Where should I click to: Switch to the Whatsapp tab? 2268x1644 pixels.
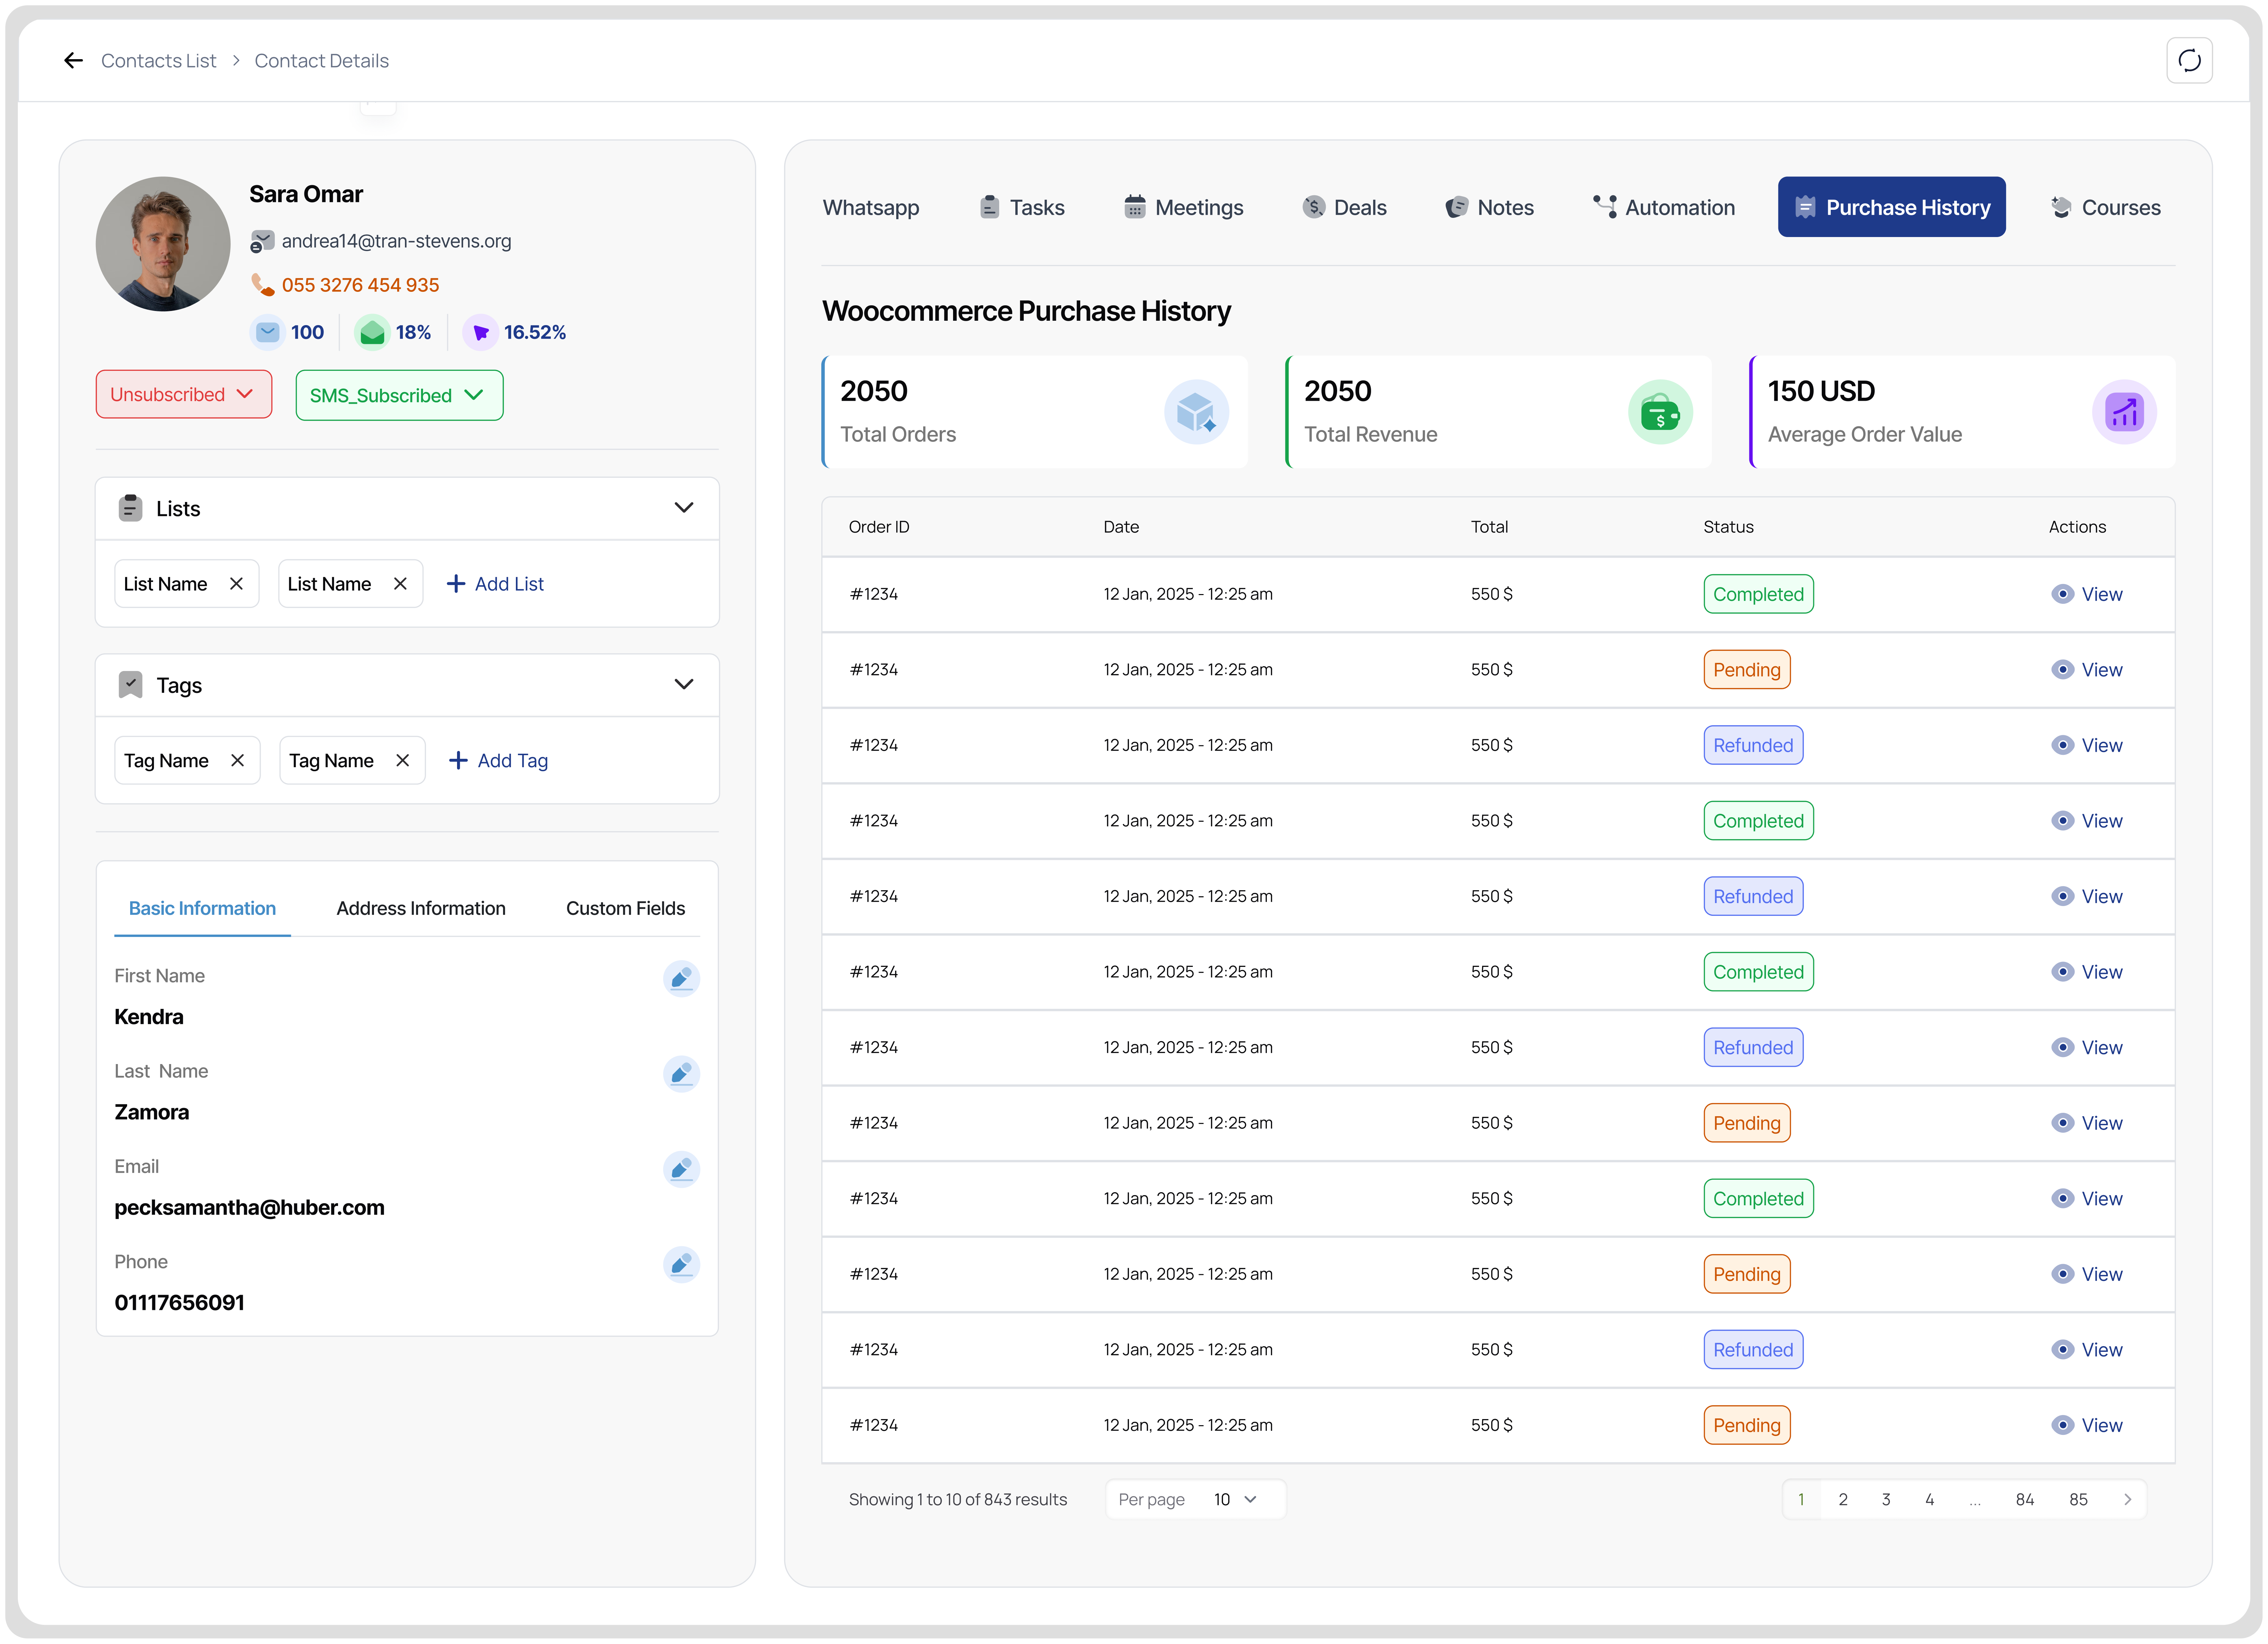871,208
